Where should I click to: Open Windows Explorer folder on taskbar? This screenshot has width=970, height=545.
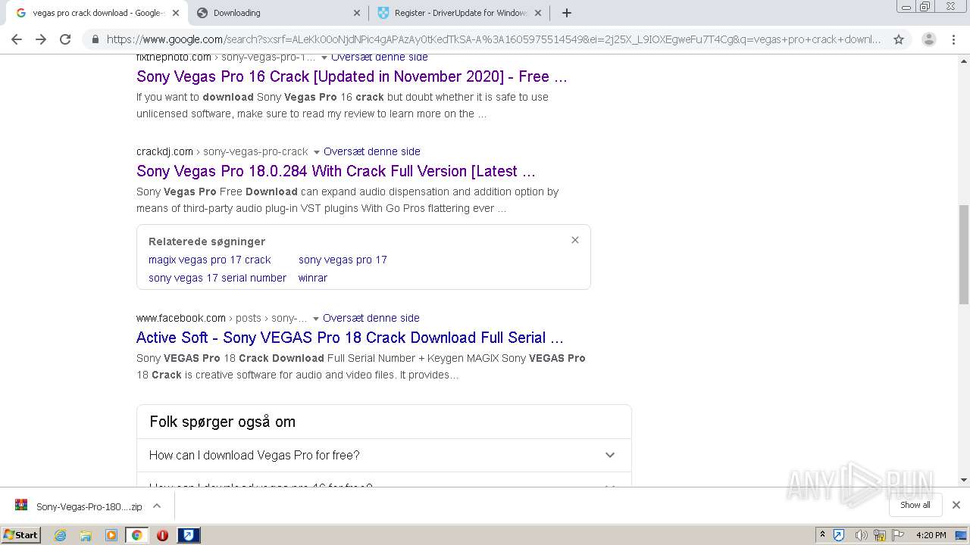[86, 535]
